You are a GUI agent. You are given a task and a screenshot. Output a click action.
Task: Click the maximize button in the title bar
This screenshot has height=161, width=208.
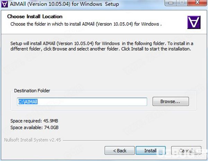pyautogui.click(x=182, y=3)
